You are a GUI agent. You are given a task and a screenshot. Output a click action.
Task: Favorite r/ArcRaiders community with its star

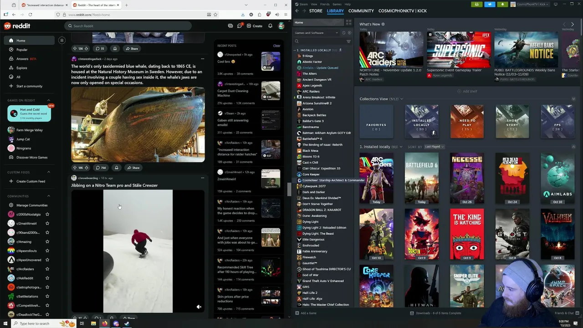point(47,269)
